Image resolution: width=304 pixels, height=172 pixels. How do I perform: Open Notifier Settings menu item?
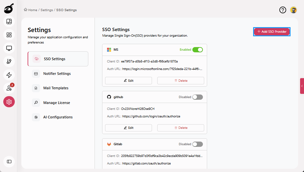tap(58, 74)
